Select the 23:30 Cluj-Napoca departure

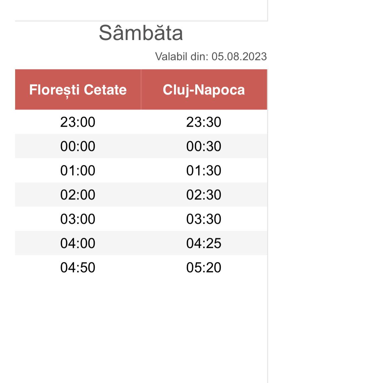204,122
